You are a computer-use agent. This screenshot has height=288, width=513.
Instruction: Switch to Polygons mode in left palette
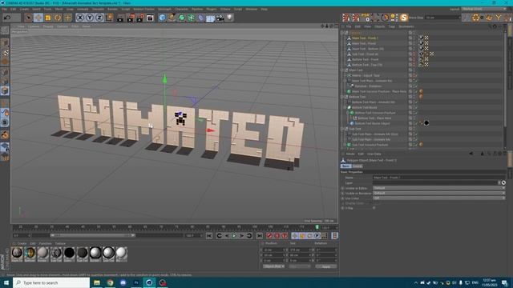[5, 90]
